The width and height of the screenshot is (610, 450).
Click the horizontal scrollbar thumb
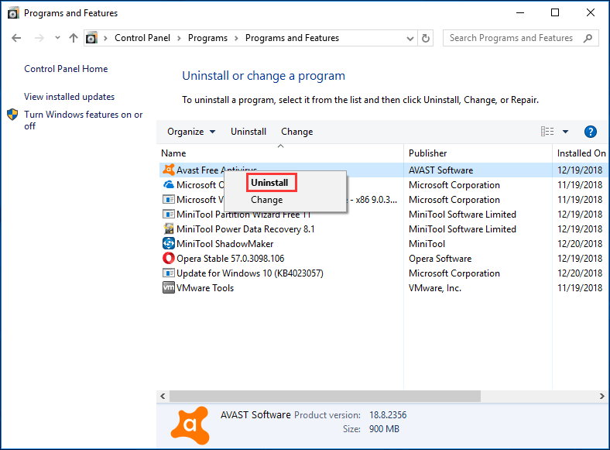coord(325,396)
